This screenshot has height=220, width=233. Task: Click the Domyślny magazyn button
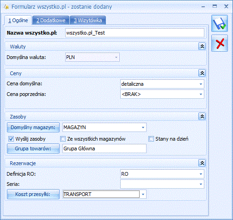point(33,127)
